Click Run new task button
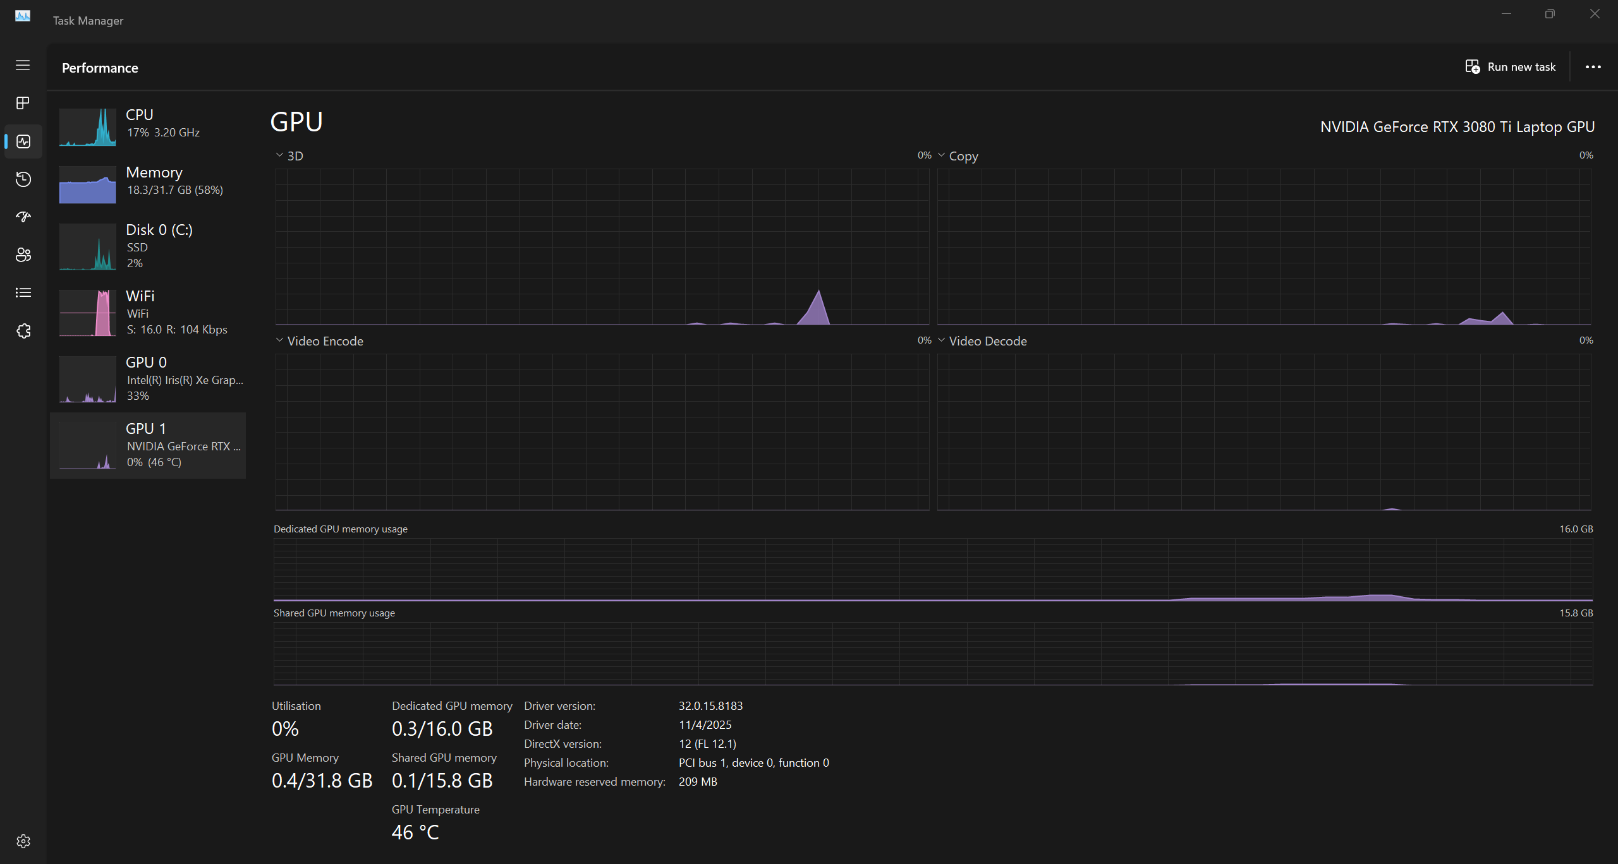This screenshot has height=864, width=1618. 1511,67
